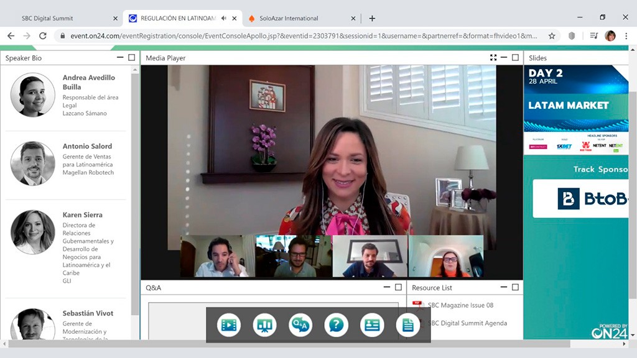The image size is (637, 358).
Task: Open the Media Player widget in dock
Action: 229,324
